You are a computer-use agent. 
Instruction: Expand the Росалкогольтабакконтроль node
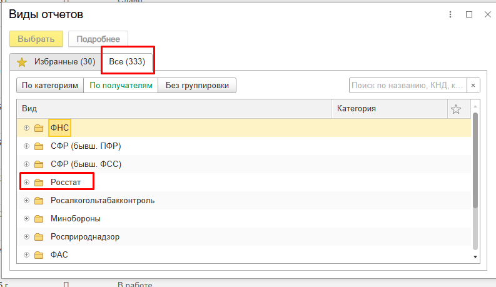26,200
